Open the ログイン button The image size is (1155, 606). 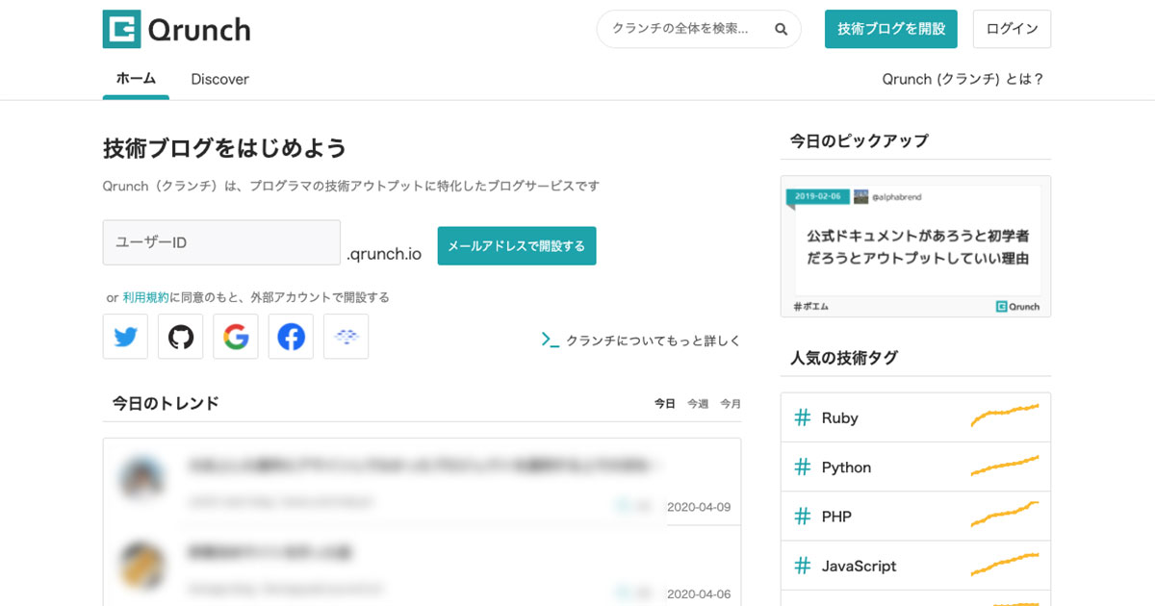1012,29
